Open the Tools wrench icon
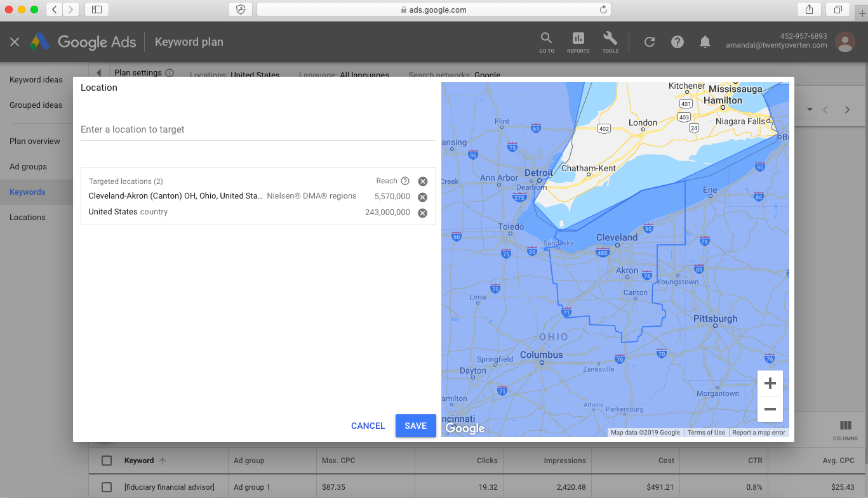This screenshot has height=498, width=868. coord(610,42)
